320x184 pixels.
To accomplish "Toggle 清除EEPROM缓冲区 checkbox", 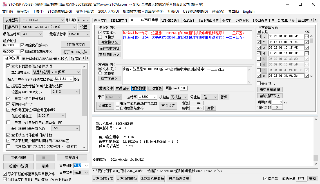I will point(23,51).
